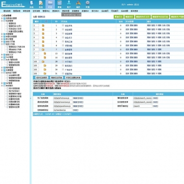Expand the 采集管理 sidebar node
The height and width of the screenshot is (184, 184).
(x=2, y=70)
